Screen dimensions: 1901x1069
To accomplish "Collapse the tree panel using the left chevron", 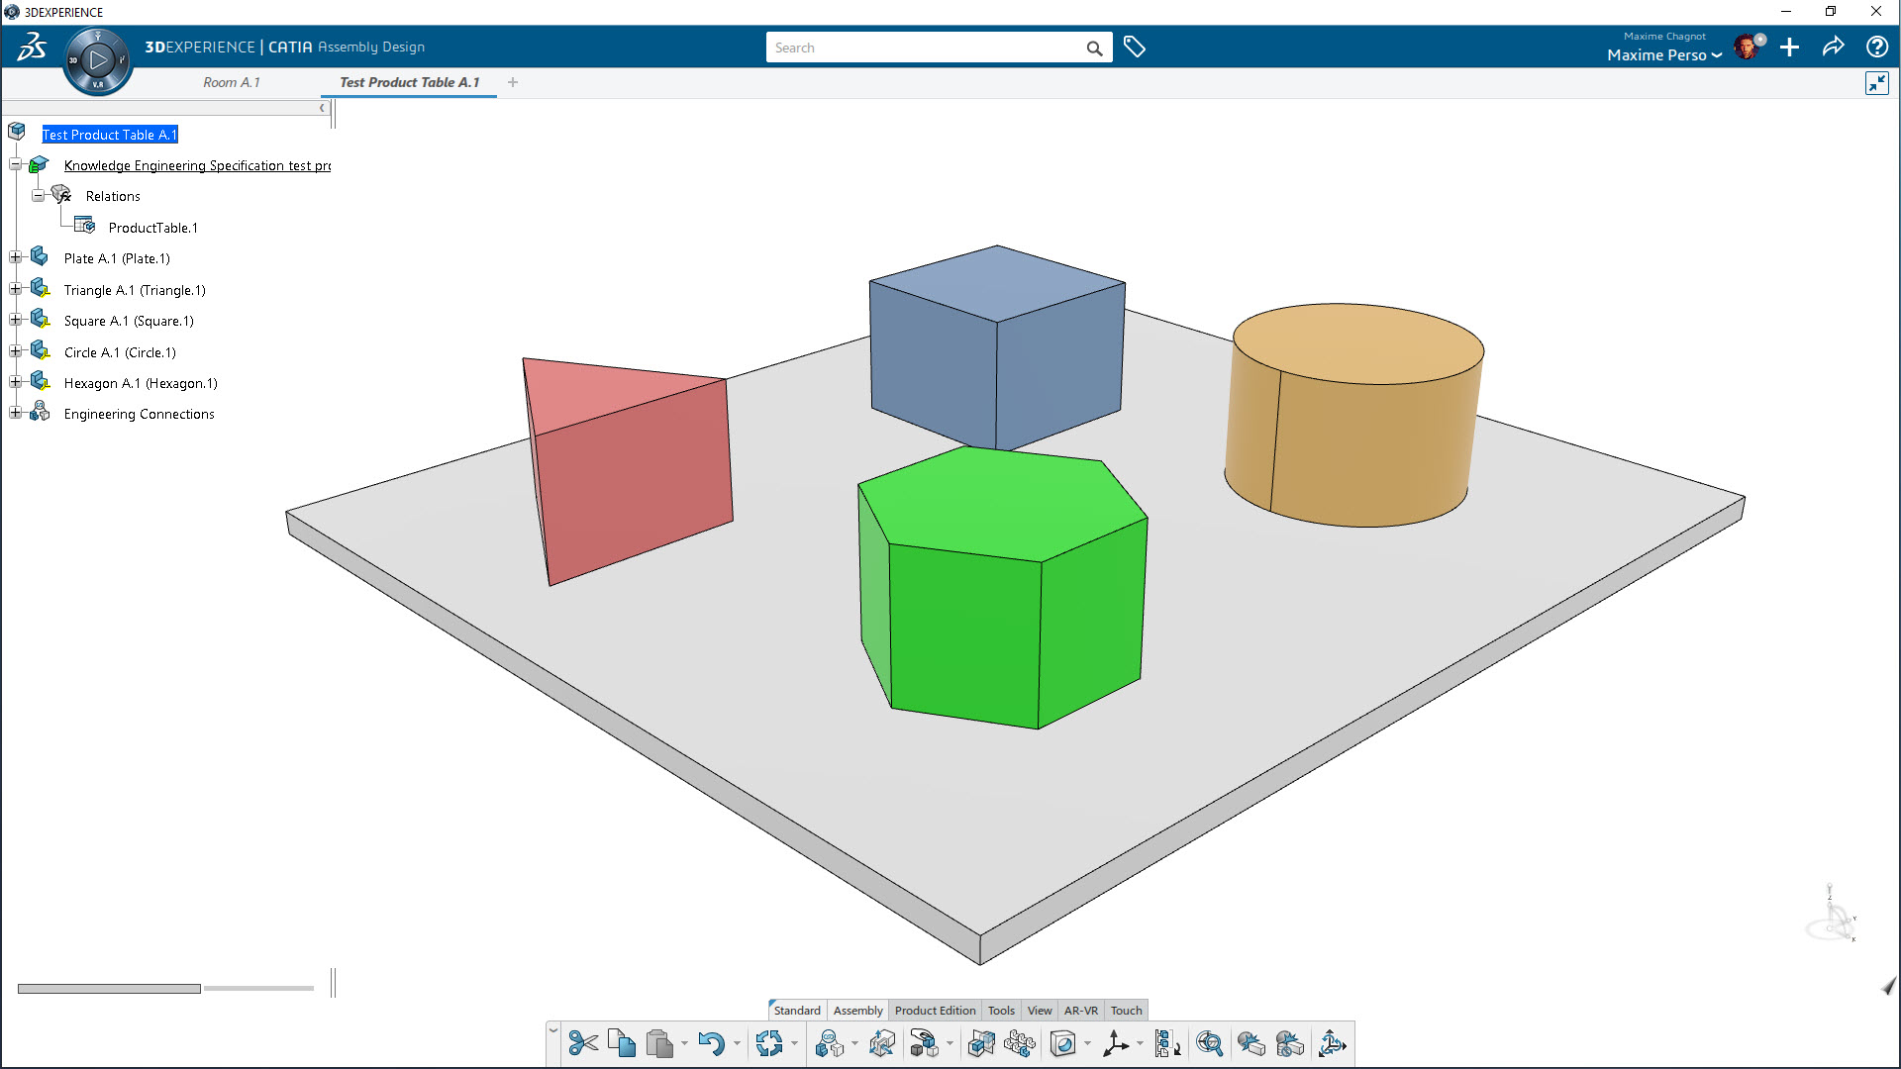I will coord(322,108).
